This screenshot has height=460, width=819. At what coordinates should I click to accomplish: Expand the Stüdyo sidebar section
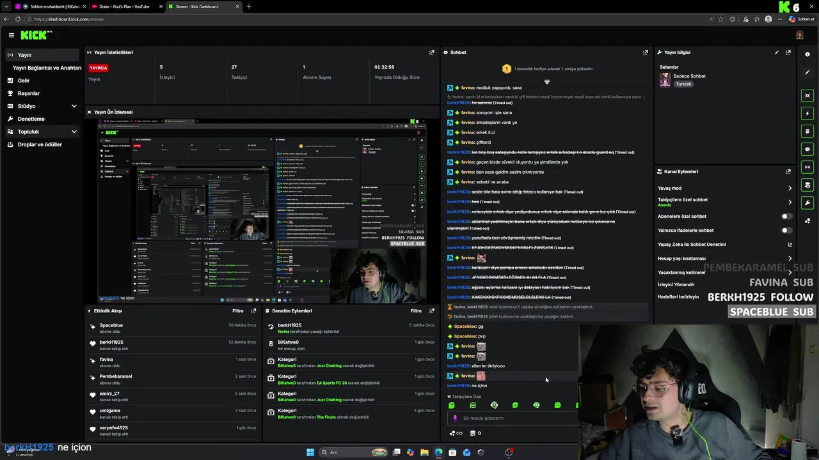(74, 106)
